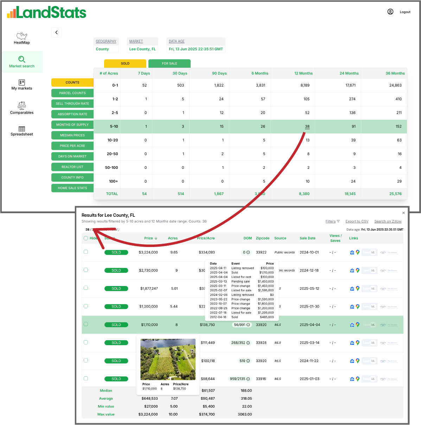Screen dimensions: 421x425
Task: Click DOM info icon for 268/352
Action: [x=248, y=343]
